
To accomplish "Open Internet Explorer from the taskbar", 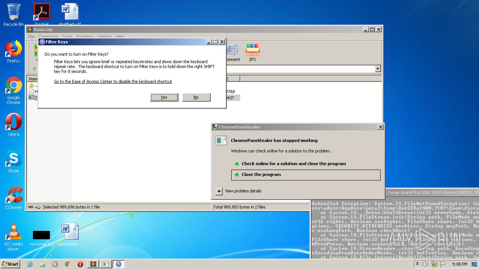I will [30, 264].
